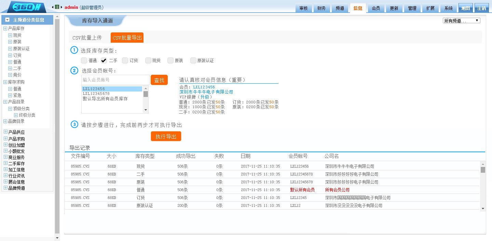Screen dimensions: 492x241
Task: Select LXL12345678 in the member list
Action: pyautogui.click(x=96, y=94)
